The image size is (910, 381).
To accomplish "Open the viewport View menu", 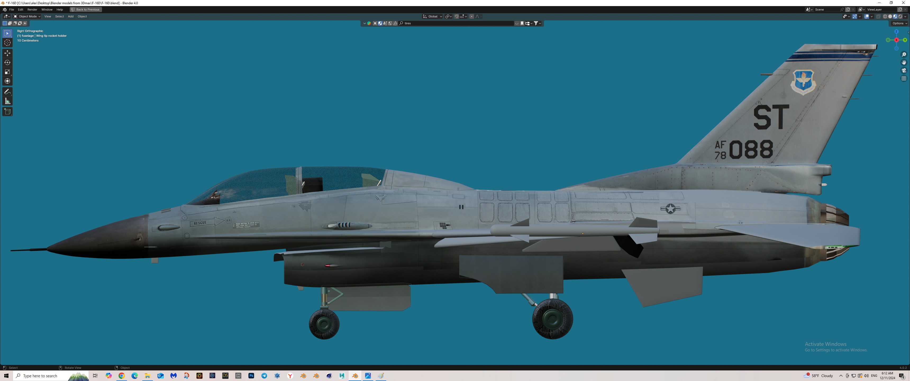I will pyautogui.click(x=48, y=17).
